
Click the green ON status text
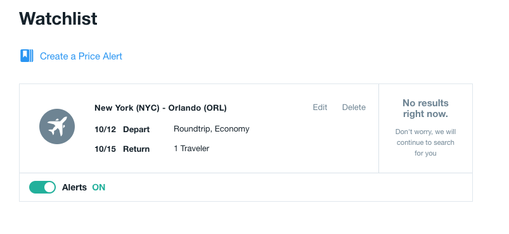click(x=99, y=187)
